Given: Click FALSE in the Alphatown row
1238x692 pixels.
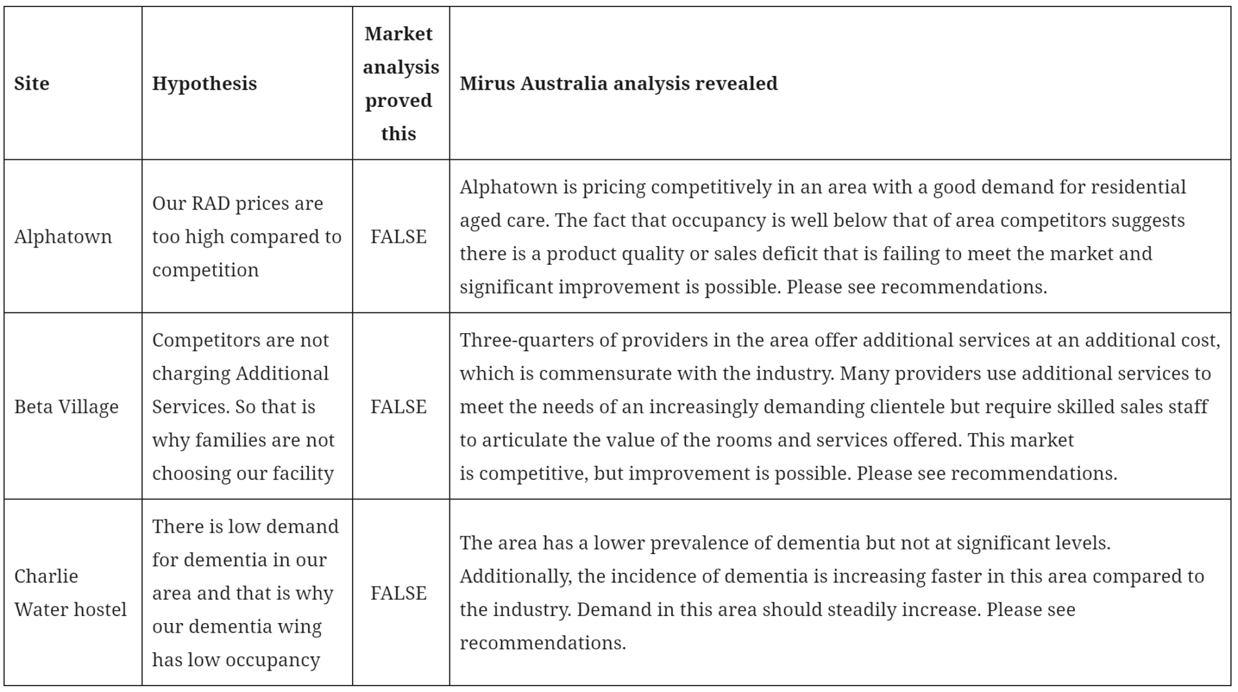Looking at the screenshot, I should [x=398, y=236].
